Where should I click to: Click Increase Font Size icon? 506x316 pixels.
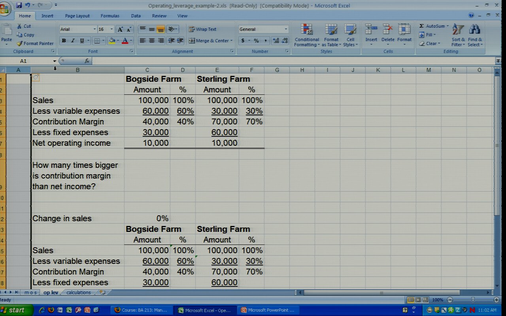pos(120,29)
